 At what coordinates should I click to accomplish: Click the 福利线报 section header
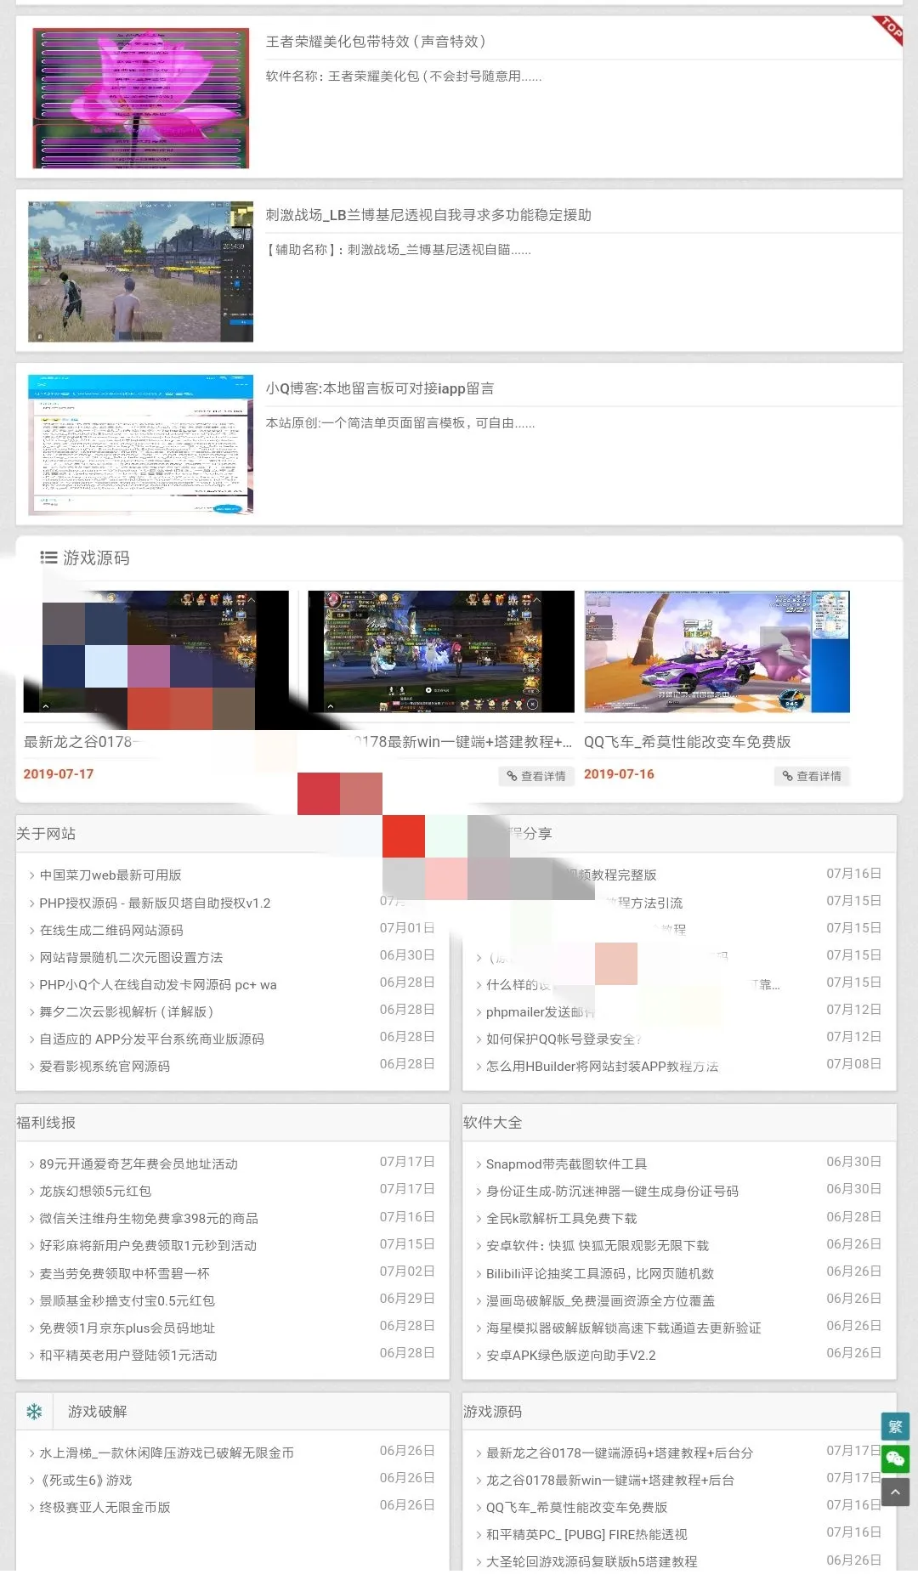[46, 1123]
